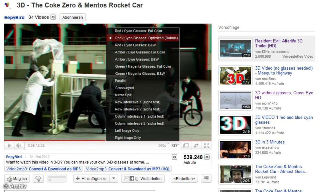Open the dropdown arrow beside Hinzufügen zu
The width and height of the screenshot is (320, 192).
pyautogui.click(x=113, y=179)
